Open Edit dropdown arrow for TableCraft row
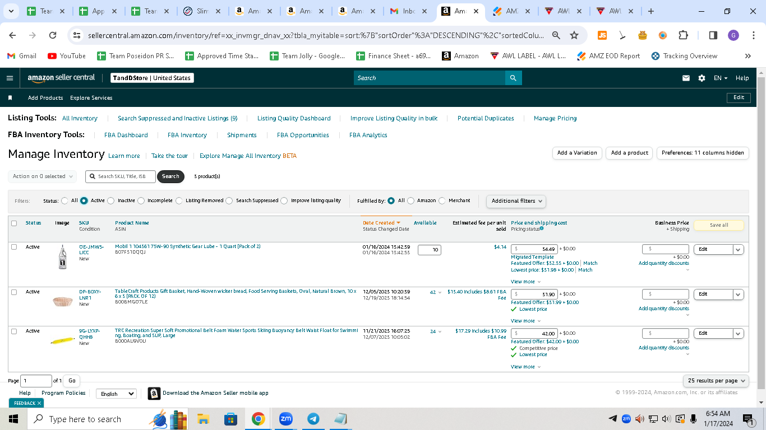 coord(739,294)
